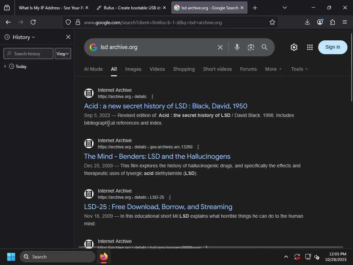Select Images search tab
Image resolution: width=353 pixels, height=265 pixels.
coord(133,69)
